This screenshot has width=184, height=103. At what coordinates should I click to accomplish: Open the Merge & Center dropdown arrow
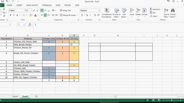(x=78, y=15)
